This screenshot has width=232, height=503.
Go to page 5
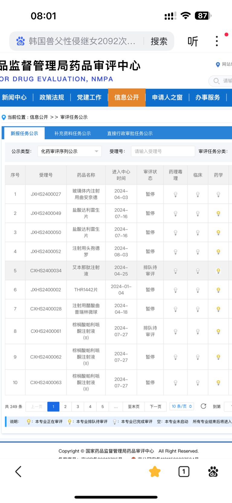tap(102, 407)
